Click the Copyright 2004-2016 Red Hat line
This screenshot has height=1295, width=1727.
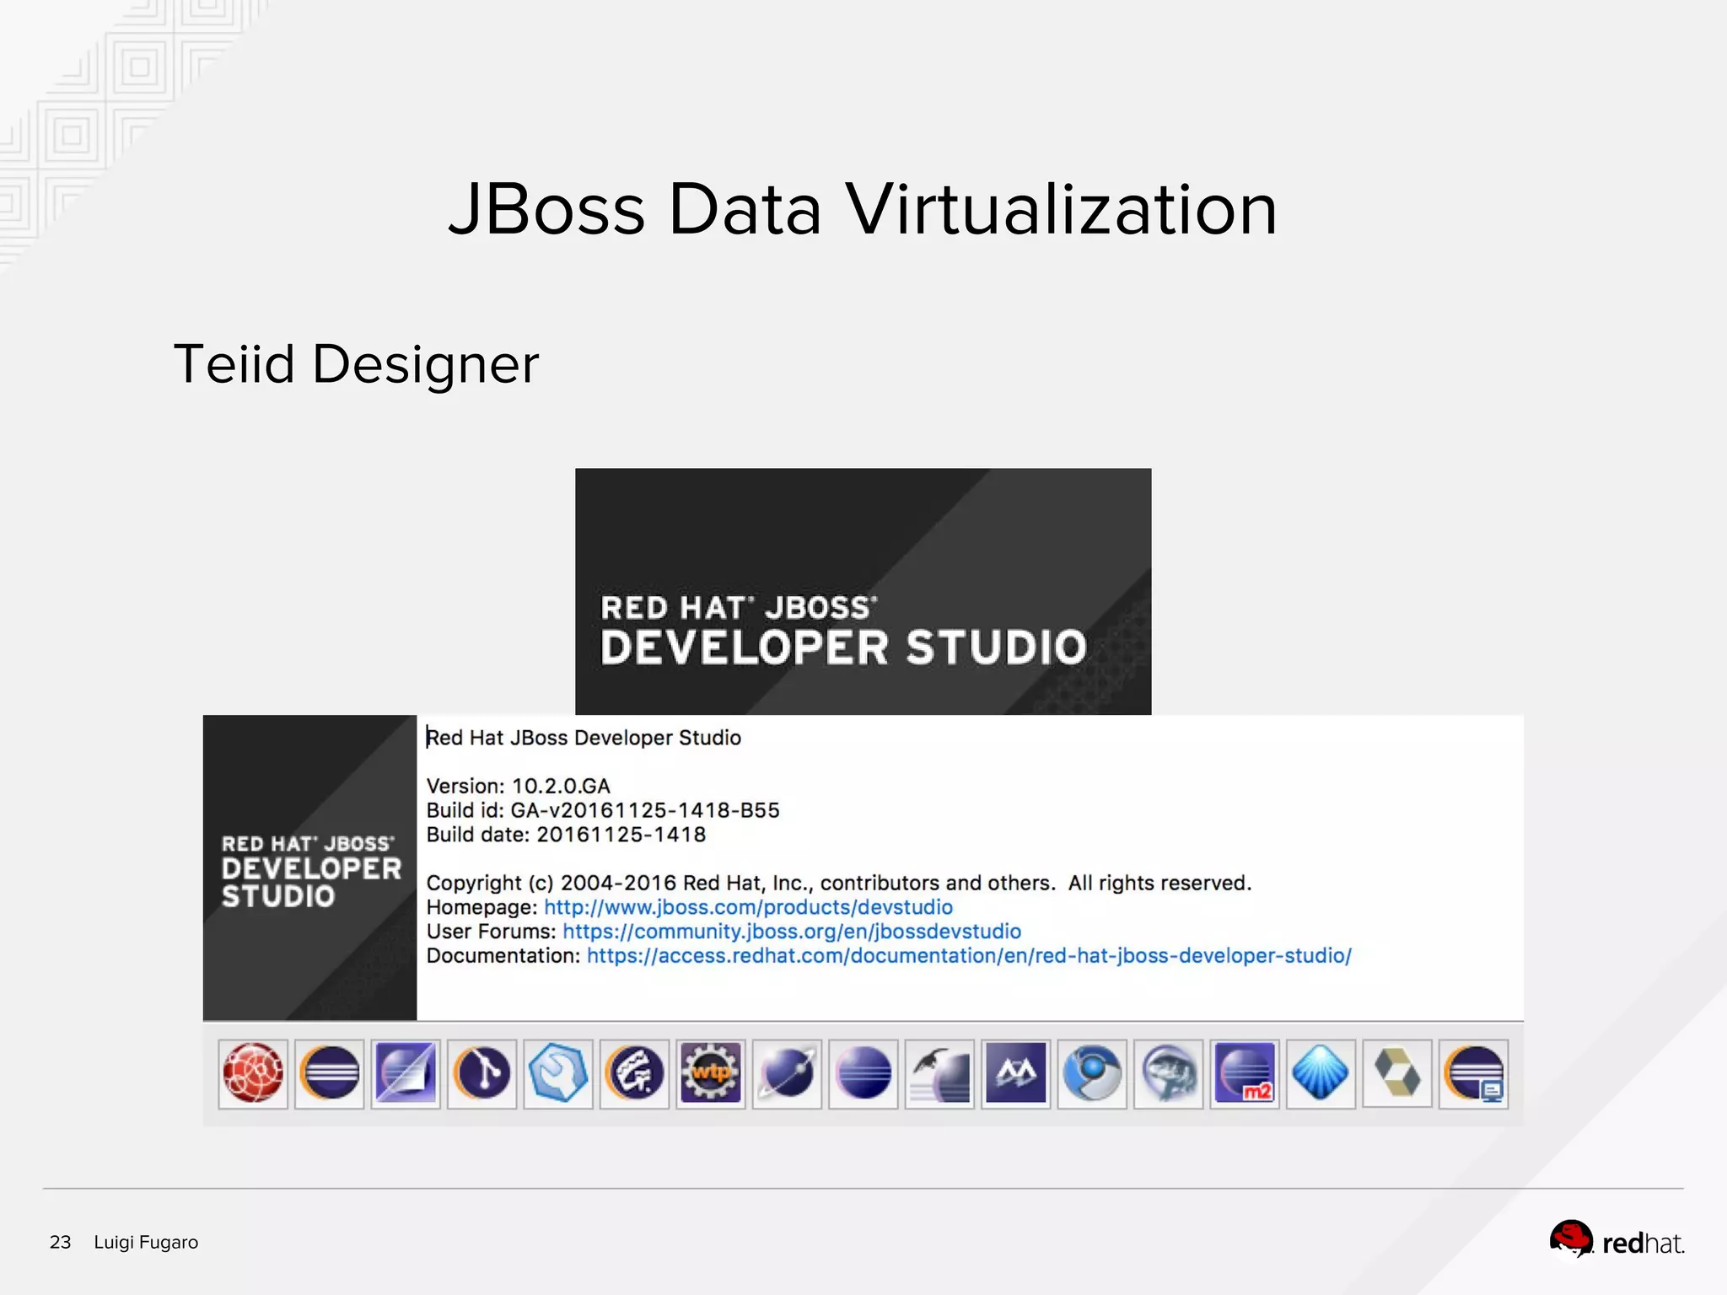tap(839, 883)
